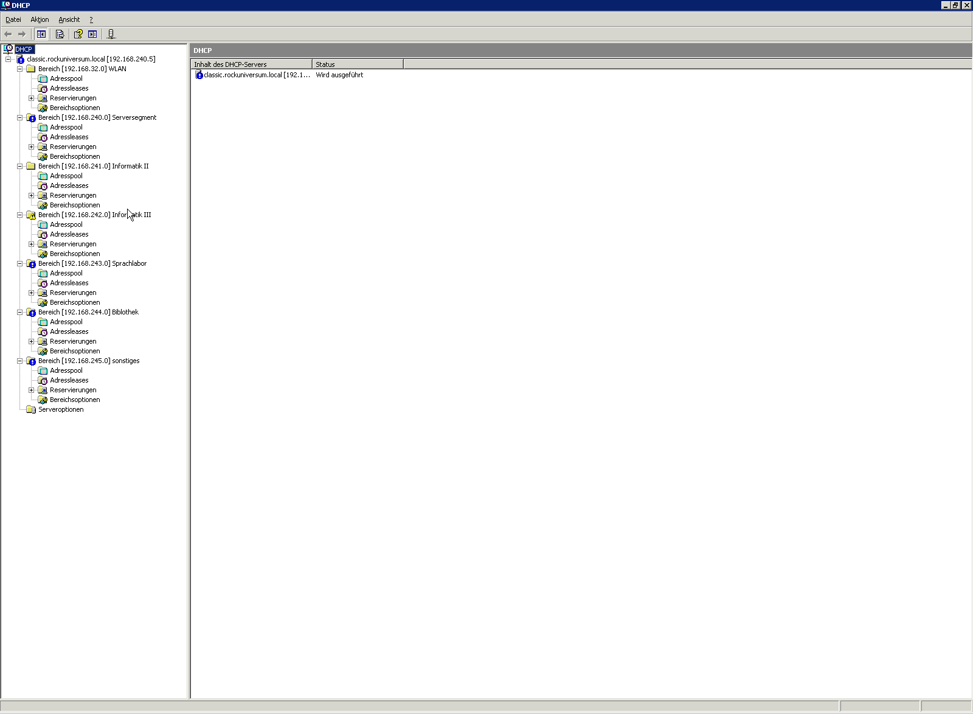Screen dimensions: 973x714
Task: Click the scope icon of Bereich Serversegment
Action: click(x=31, y=117)
